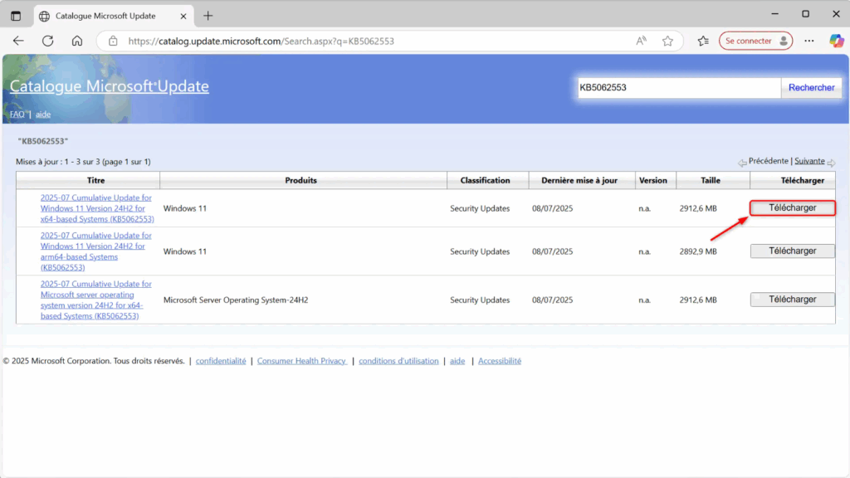Click the previous page arrow icon

742,163
